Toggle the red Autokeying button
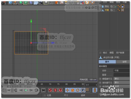 point(55,90)
